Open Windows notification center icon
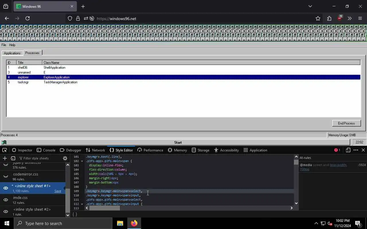 358,223
